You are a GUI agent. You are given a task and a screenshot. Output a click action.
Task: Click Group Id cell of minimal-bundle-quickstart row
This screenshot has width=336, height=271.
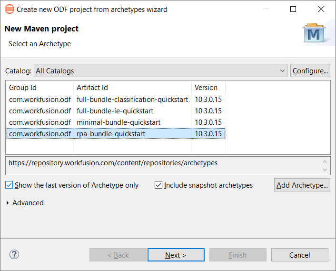pos(40,122)
